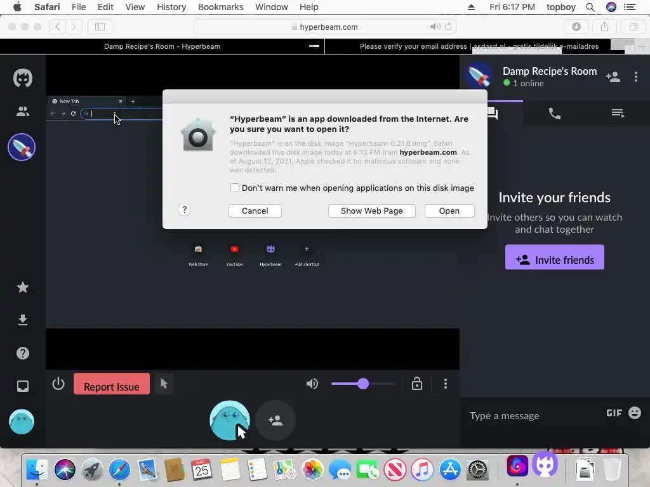Click the add participant circle button
Screen dimensions: 650x487
(x=275, y=420)
